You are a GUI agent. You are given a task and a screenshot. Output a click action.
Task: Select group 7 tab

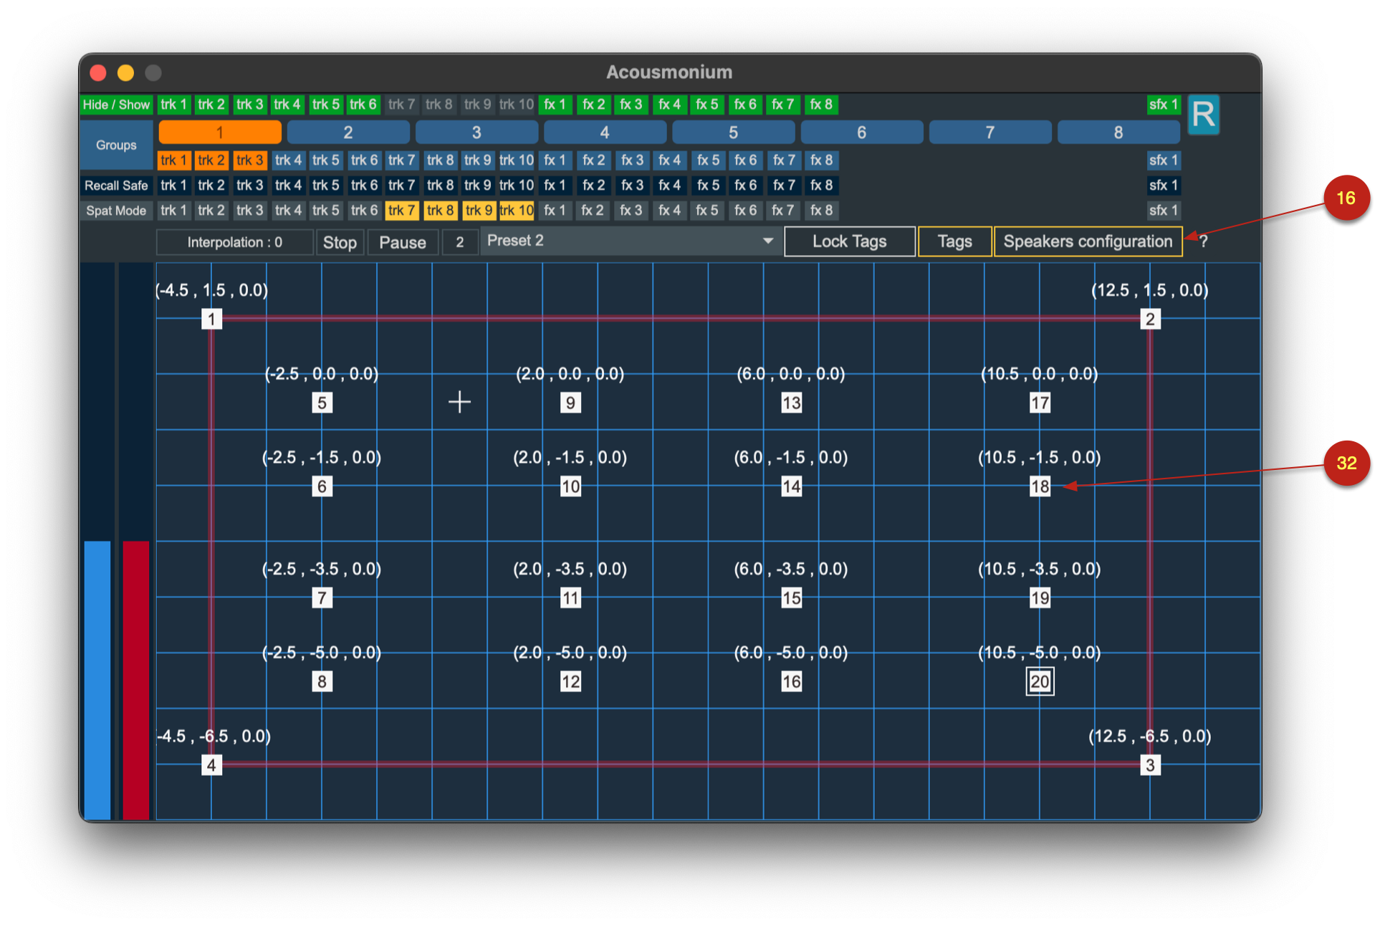pyautogui.click(x=990, y=133)
